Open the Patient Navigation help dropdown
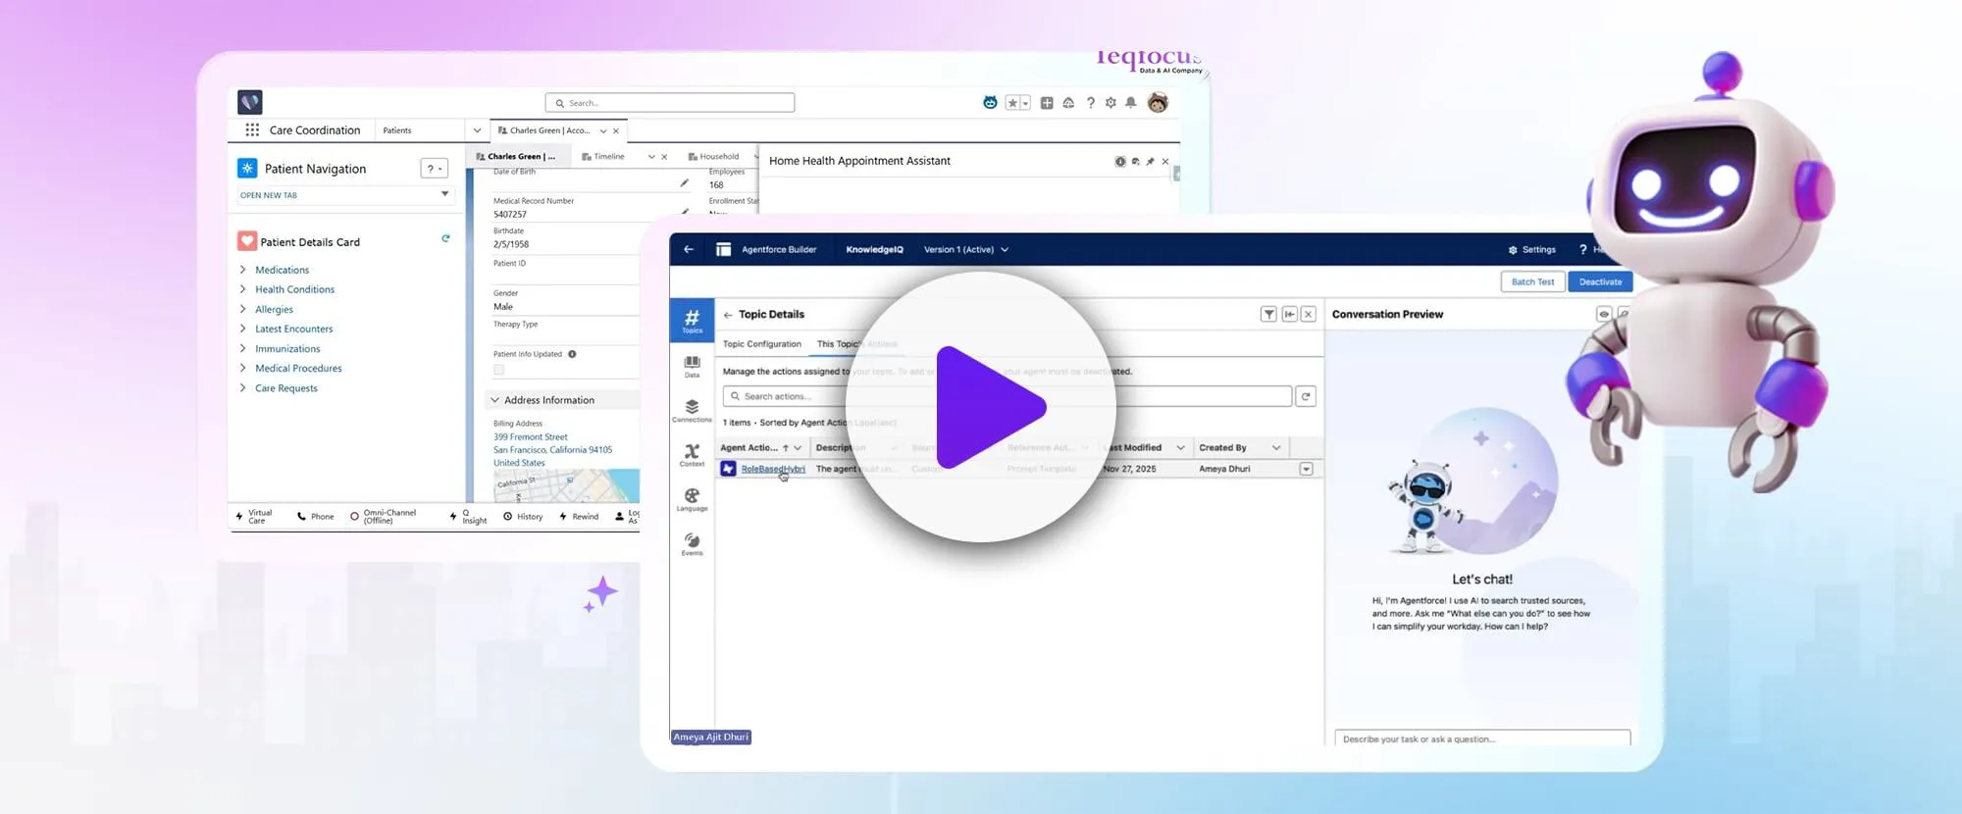This screenshot has width=1962, height=814. (x=434, y=169)
